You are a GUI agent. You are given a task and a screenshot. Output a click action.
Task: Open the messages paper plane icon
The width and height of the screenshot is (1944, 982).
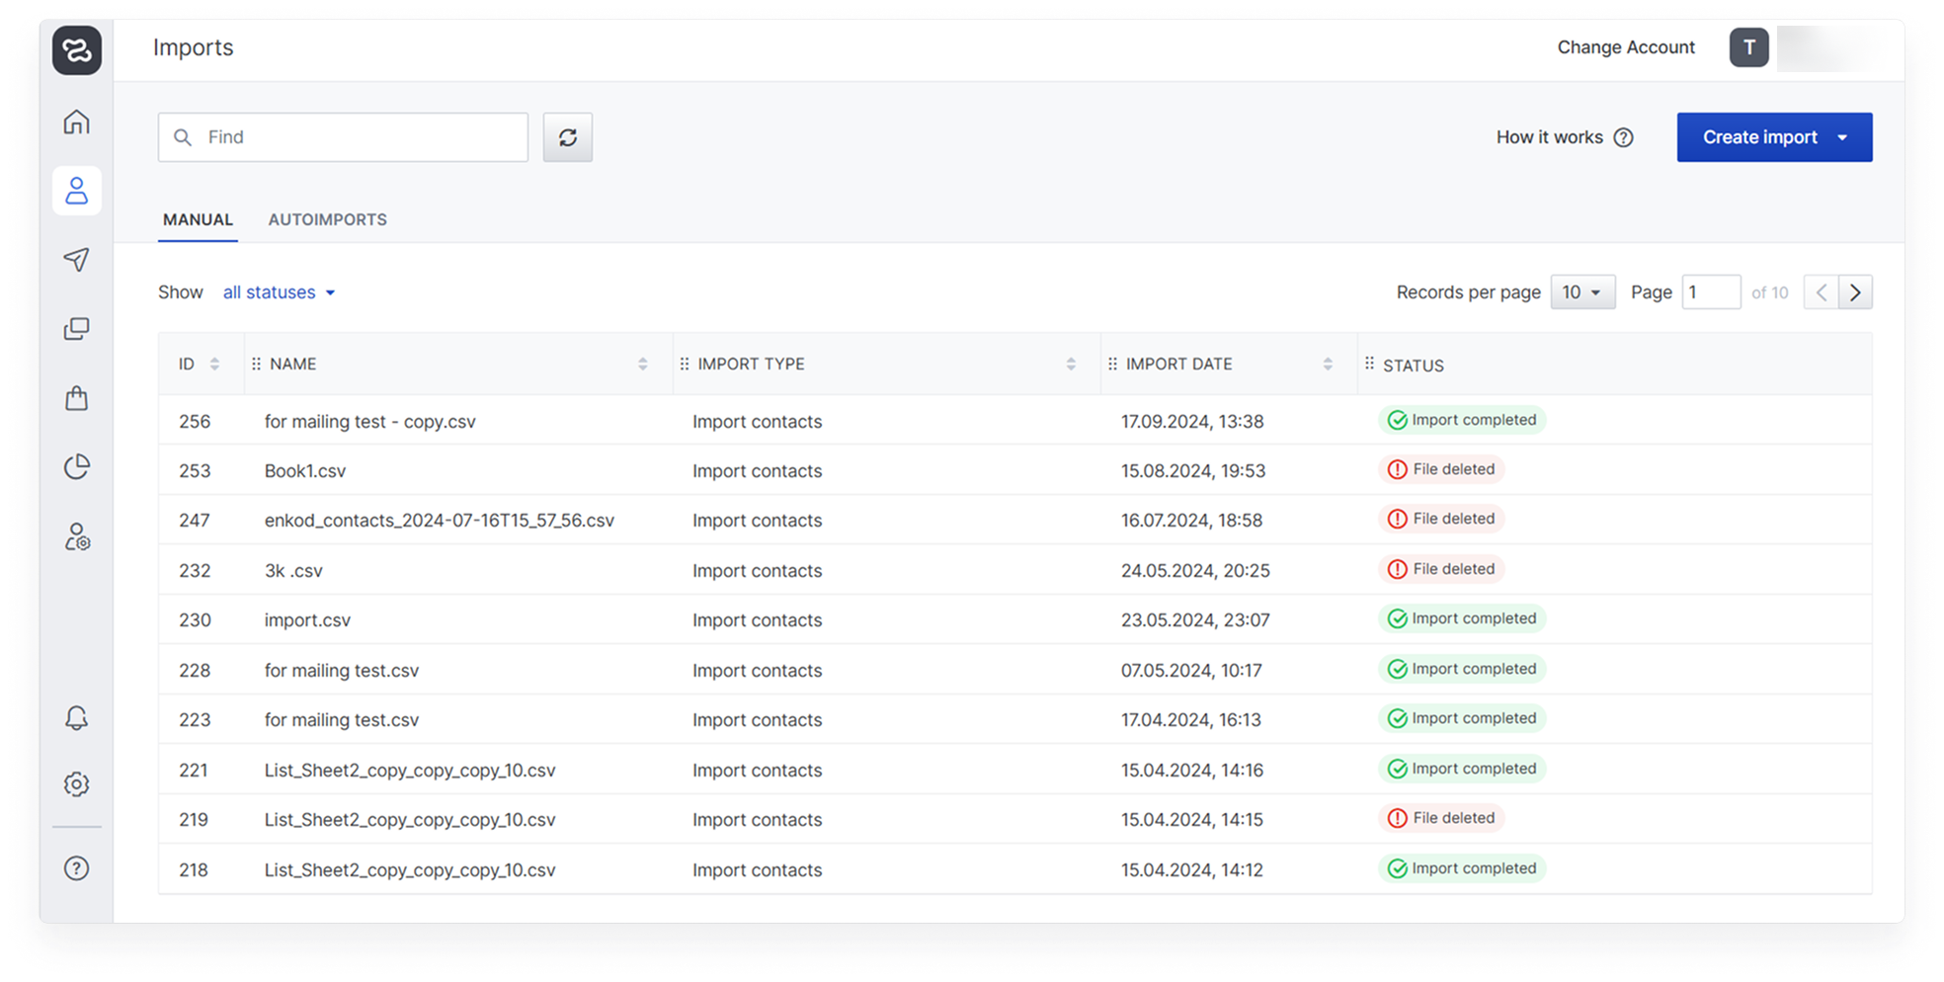(76, 259)
